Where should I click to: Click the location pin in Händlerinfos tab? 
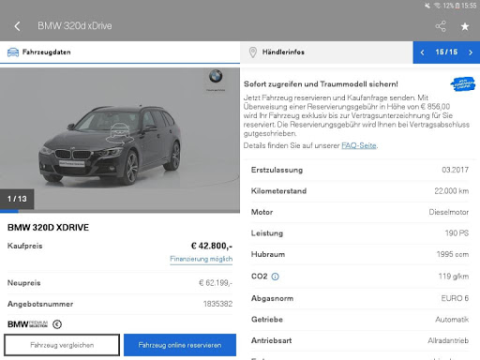pos(253,52)
